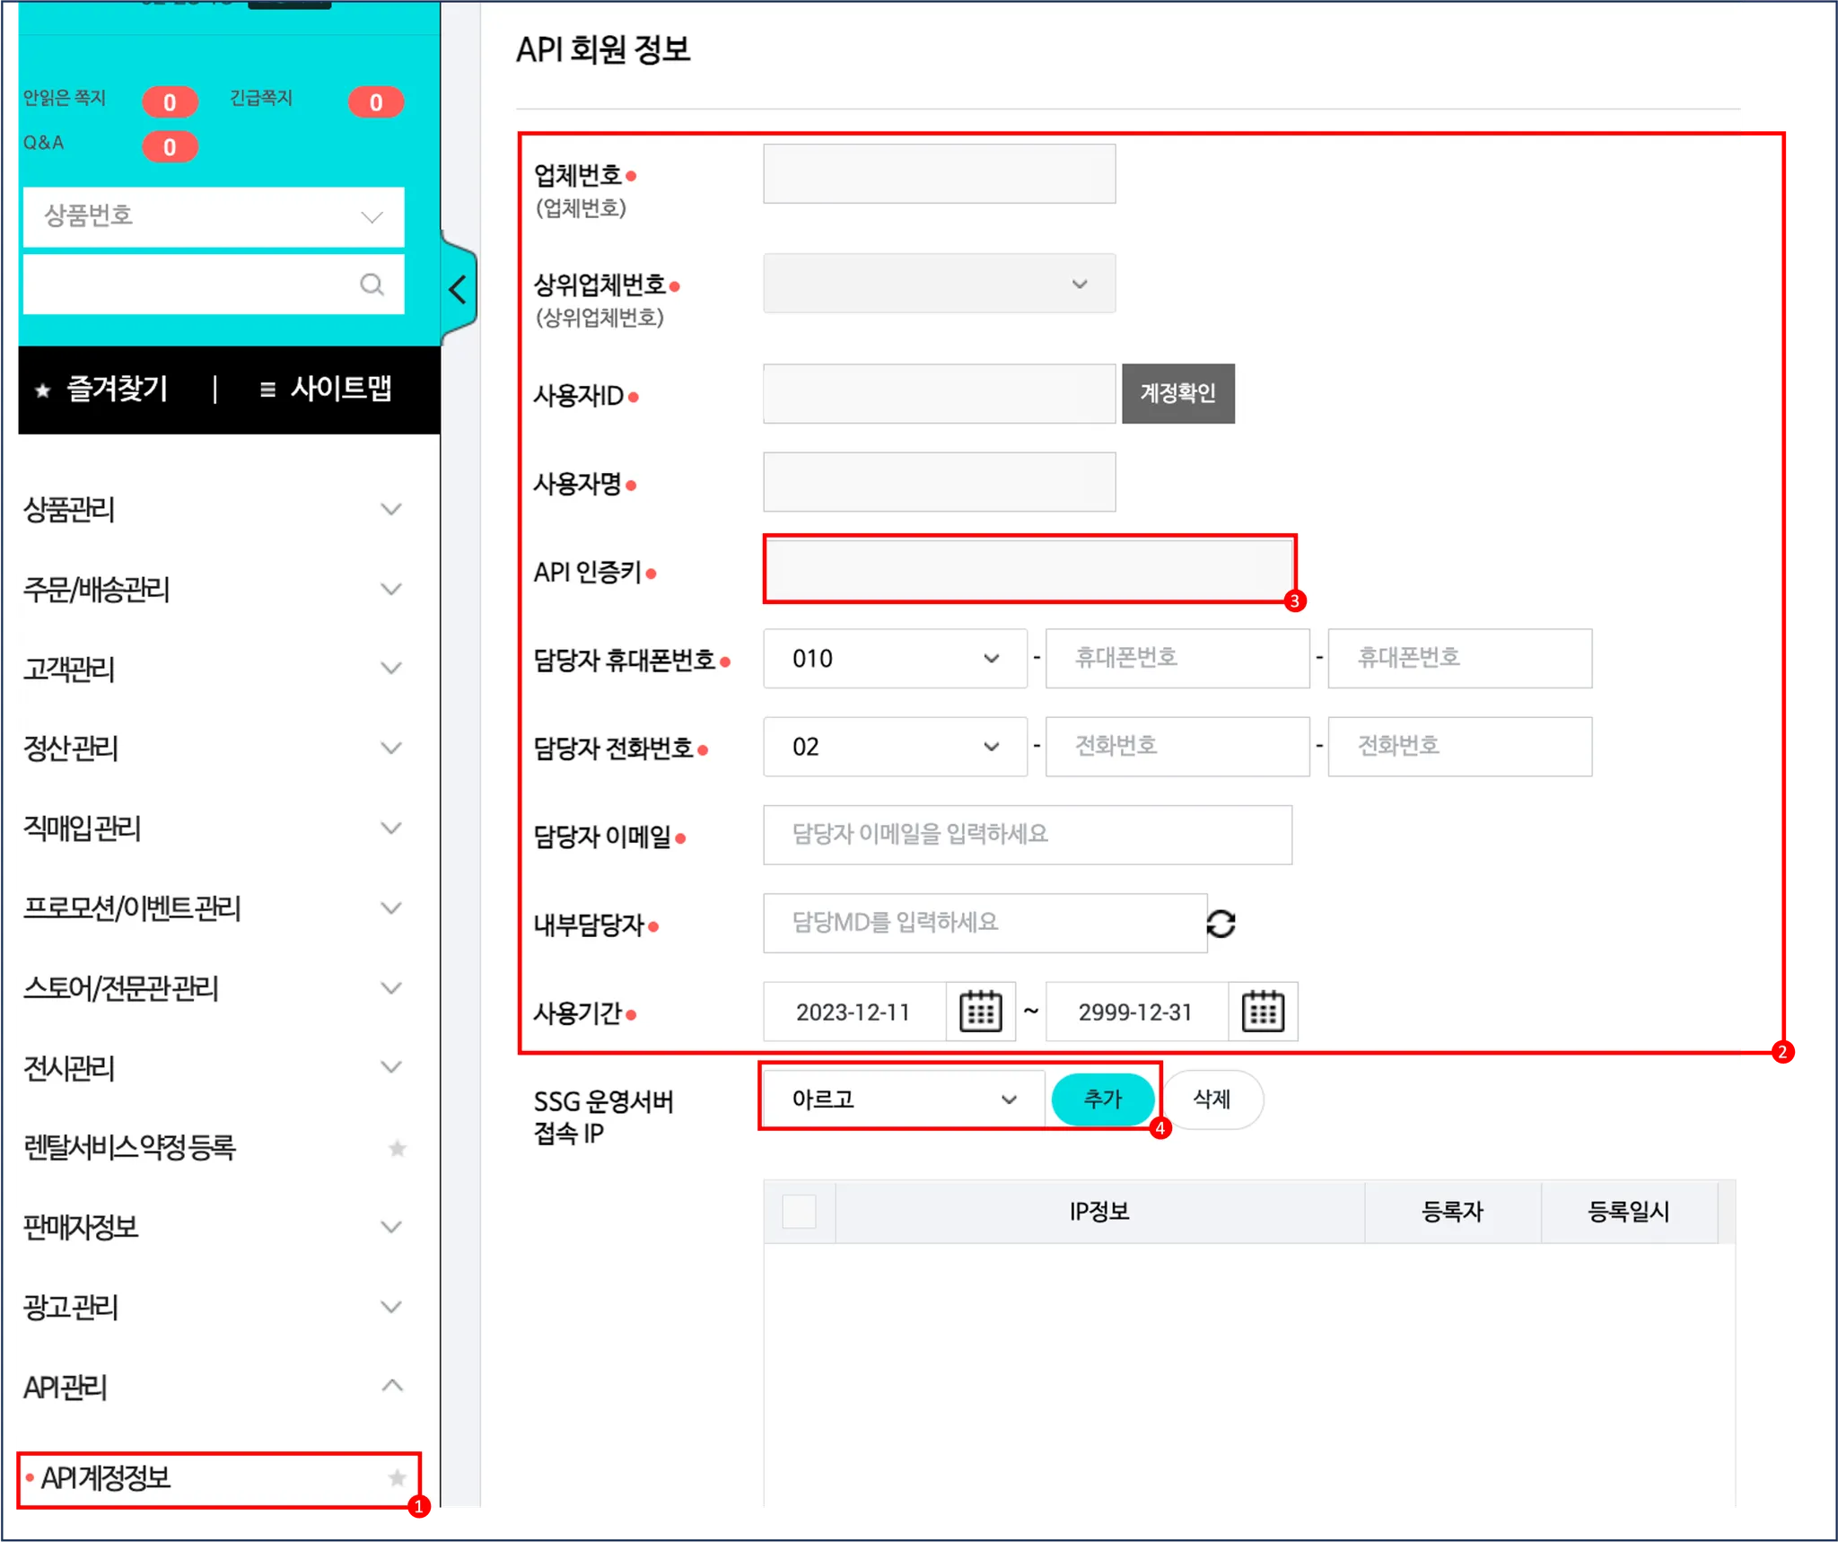Click the search magnifier icon in sidebar
Screen dimensions: 1838x1542
click(372, 285)
